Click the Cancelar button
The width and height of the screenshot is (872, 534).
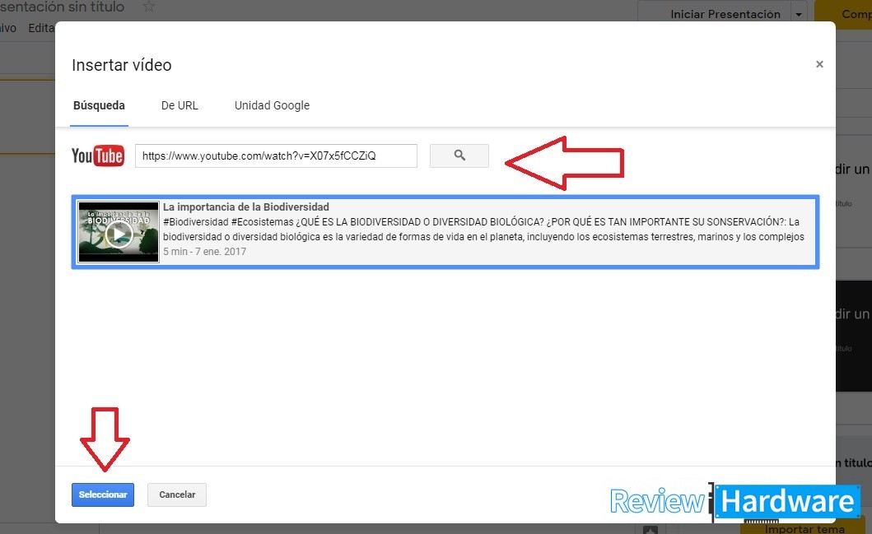(177, 495)
